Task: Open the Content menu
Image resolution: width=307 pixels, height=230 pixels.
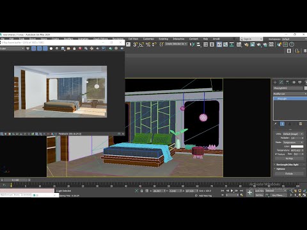Action: coord(194,39)
